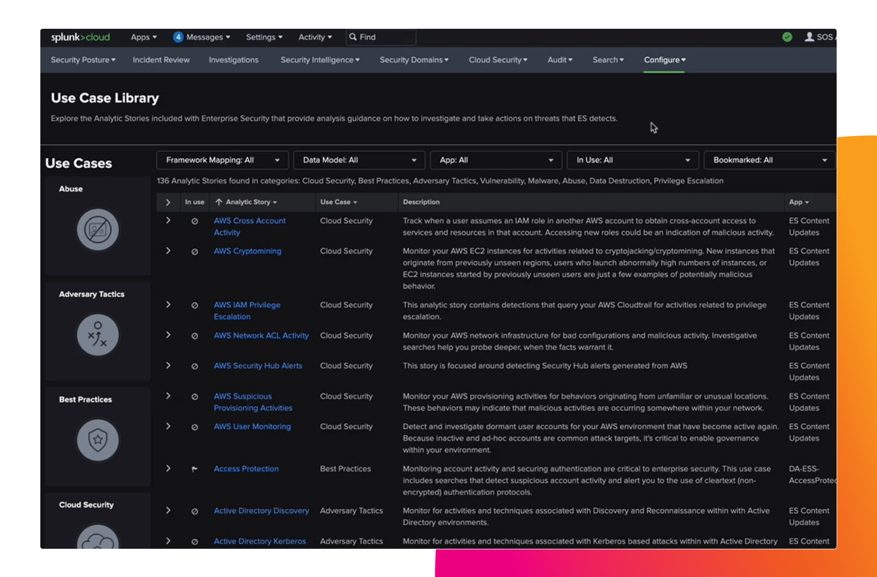Open the Active Directory Discovery story
877x577 pixels.
pyautogui.click(x=261, y=510)
